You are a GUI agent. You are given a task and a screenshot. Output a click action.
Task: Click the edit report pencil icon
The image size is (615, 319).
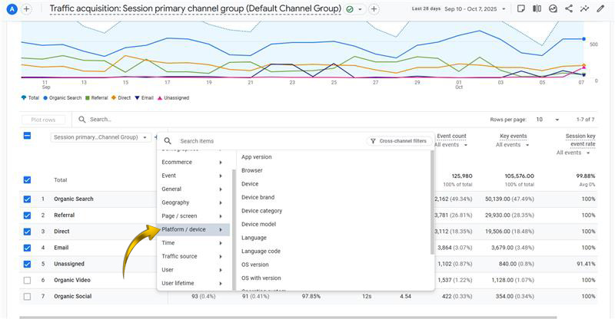pyautogui.click(x=601, y=9)
